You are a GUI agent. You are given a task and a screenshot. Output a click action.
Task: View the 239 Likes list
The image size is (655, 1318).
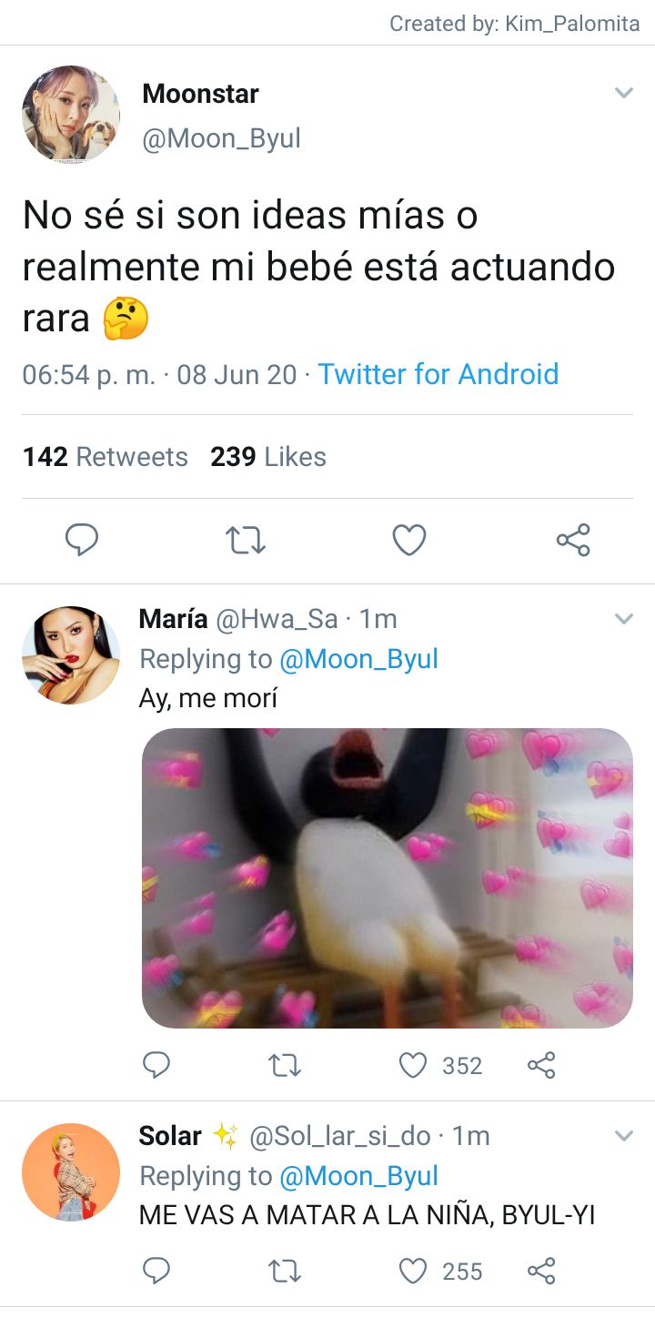pos(268,457)
